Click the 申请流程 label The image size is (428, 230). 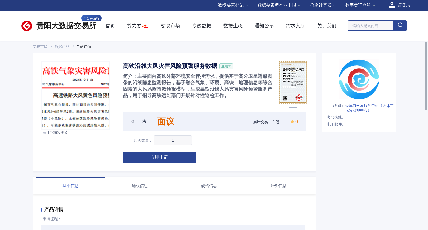click(x=52, y=219)
